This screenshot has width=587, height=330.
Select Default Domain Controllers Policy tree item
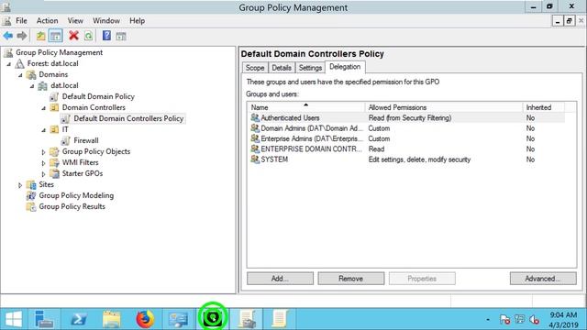pos(128,118)
